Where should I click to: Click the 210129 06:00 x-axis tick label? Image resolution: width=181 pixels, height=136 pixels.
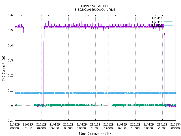(x=55, y=126)
